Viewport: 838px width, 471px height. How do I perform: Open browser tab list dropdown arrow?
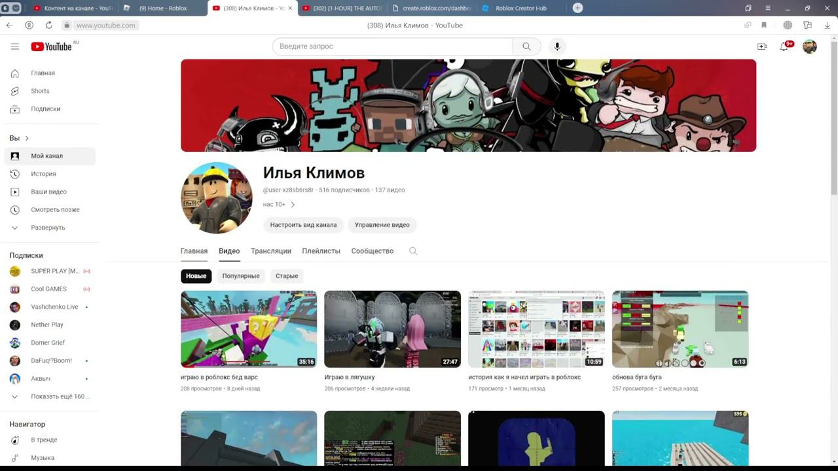point(16,8)
